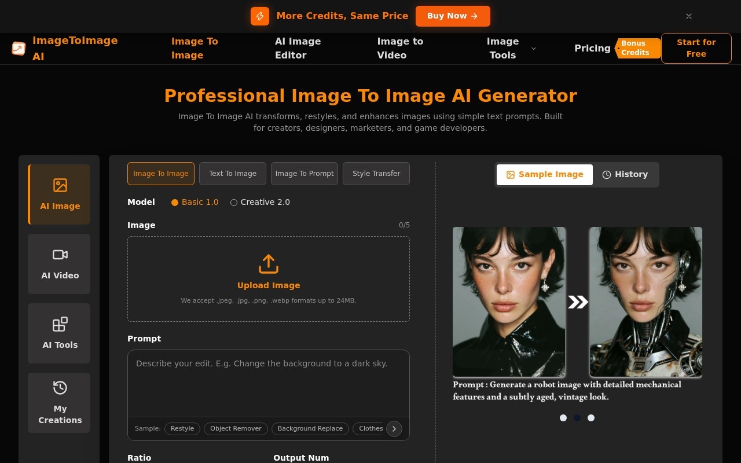Open the Image to Video nav item
The width and height of the screenshot is (741, 463).
click(x=400, y=49)
